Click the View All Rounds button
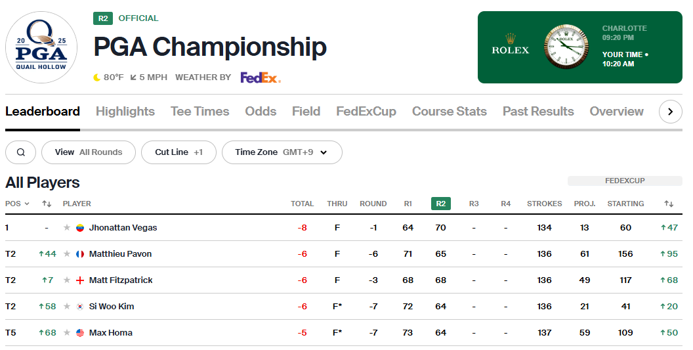The width and height of the screenshot is (693, 350). click(89, 152)
